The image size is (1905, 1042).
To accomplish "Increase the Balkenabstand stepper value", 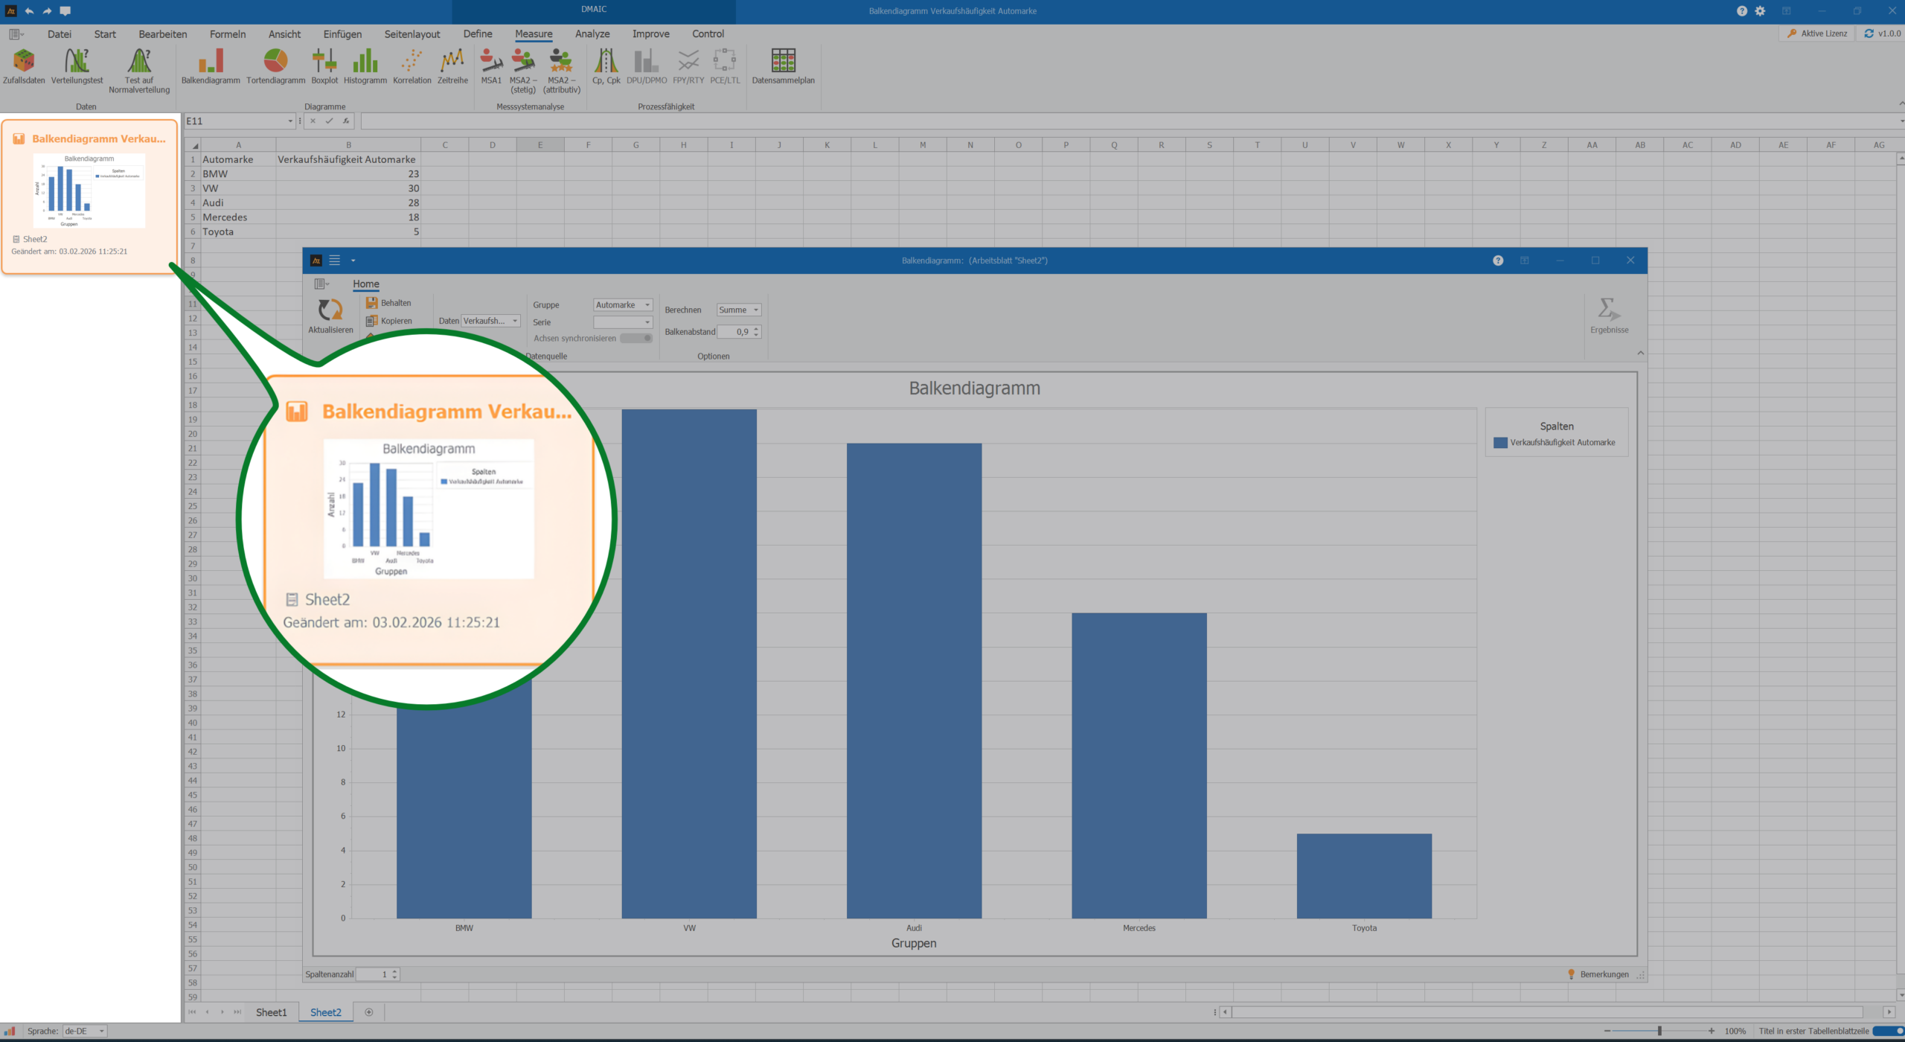I will (x=756, y=328).
